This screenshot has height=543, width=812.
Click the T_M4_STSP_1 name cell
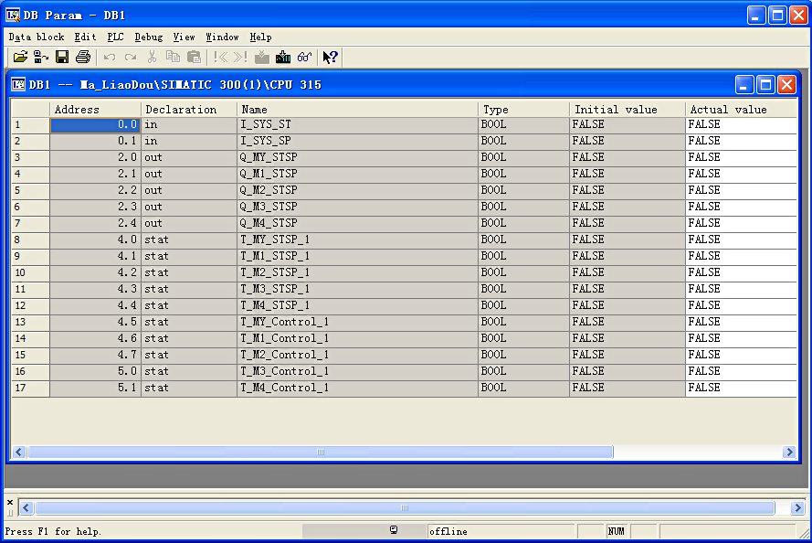357,305
